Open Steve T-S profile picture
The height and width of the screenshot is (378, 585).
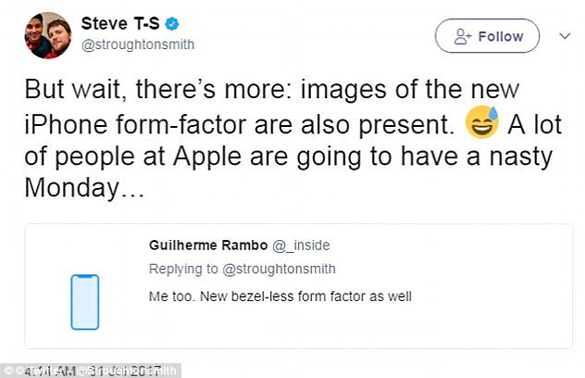point(44,35)
